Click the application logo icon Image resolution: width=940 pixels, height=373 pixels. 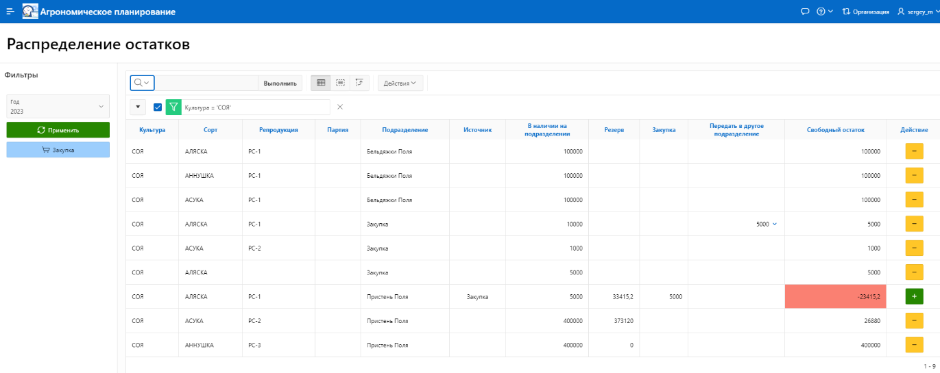30,12
